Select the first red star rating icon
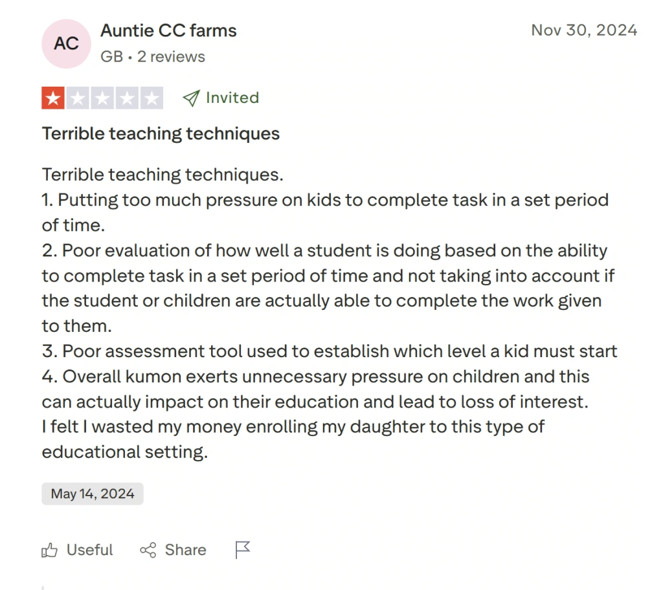This screenshot has height=590, width=663. pos(54,98)
